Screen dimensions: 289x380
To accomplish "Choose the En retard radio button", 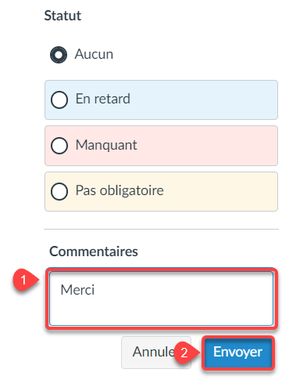I will pyautogui.click(x=59, y=100).
